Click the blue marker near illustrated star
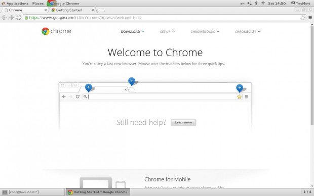This screenshot has width=314, height=196. 240,88
